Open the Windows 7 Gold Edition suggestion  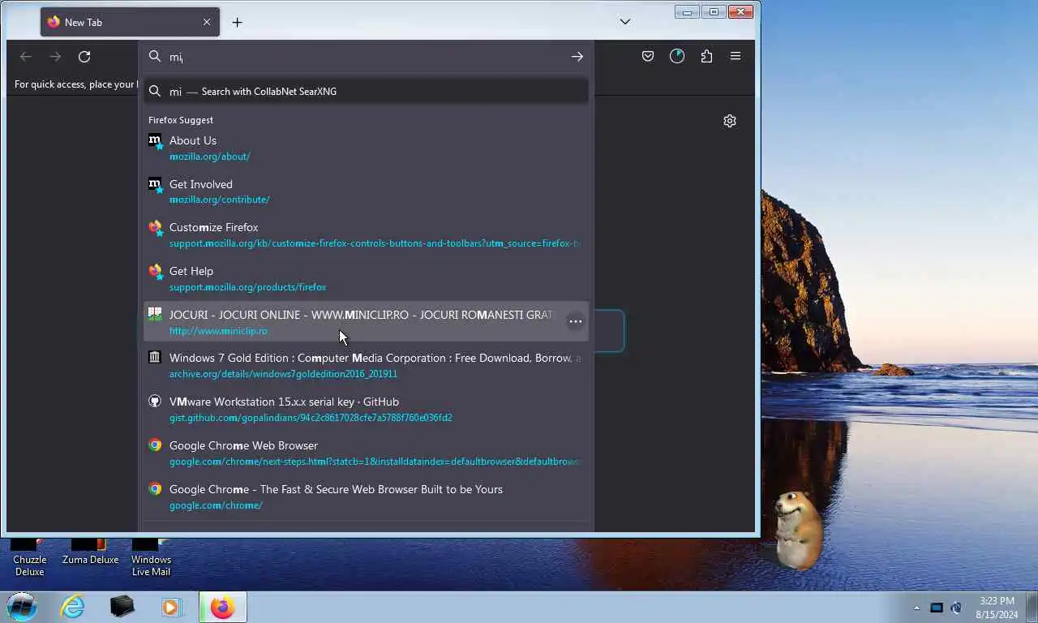366,365
